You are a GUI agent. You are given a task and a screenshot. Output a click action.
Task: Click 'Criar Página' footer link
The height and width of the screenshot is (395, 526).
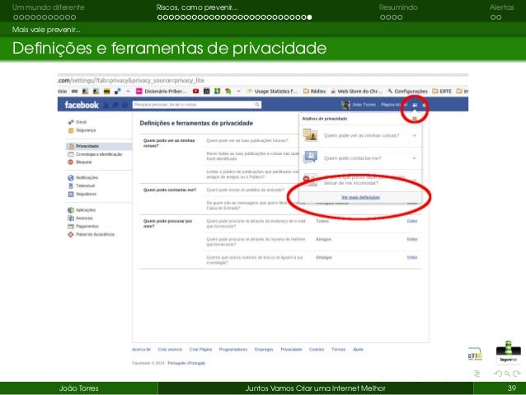tap(200, 350)
